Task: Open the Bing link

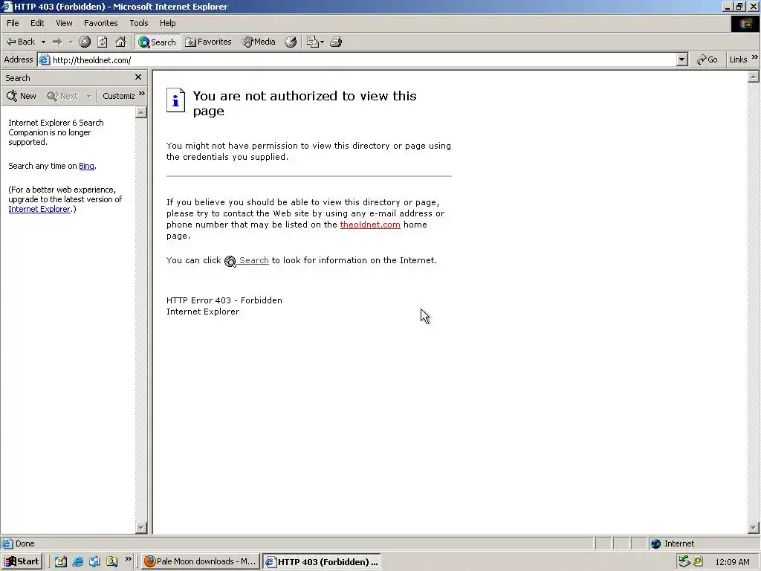Action: pyautogui.click(x=86, y=166)
